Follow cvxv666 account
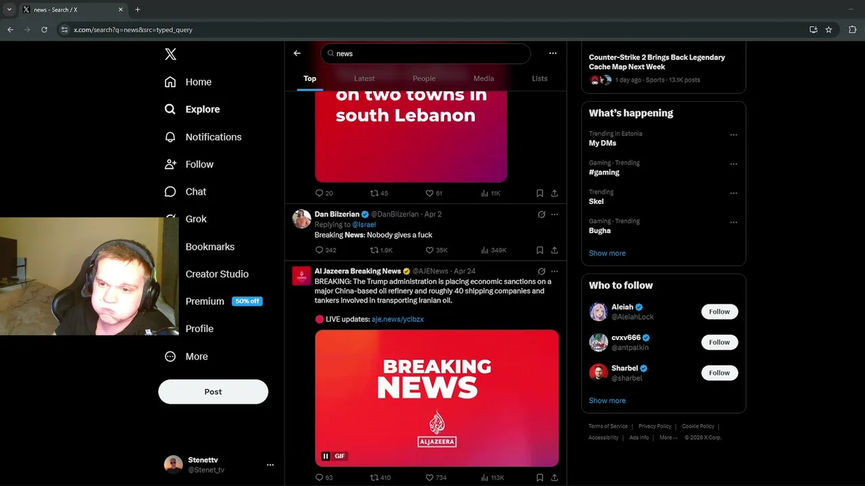This screenshot has height=486, width=865. pyautogui.click(x=719, y=342)
